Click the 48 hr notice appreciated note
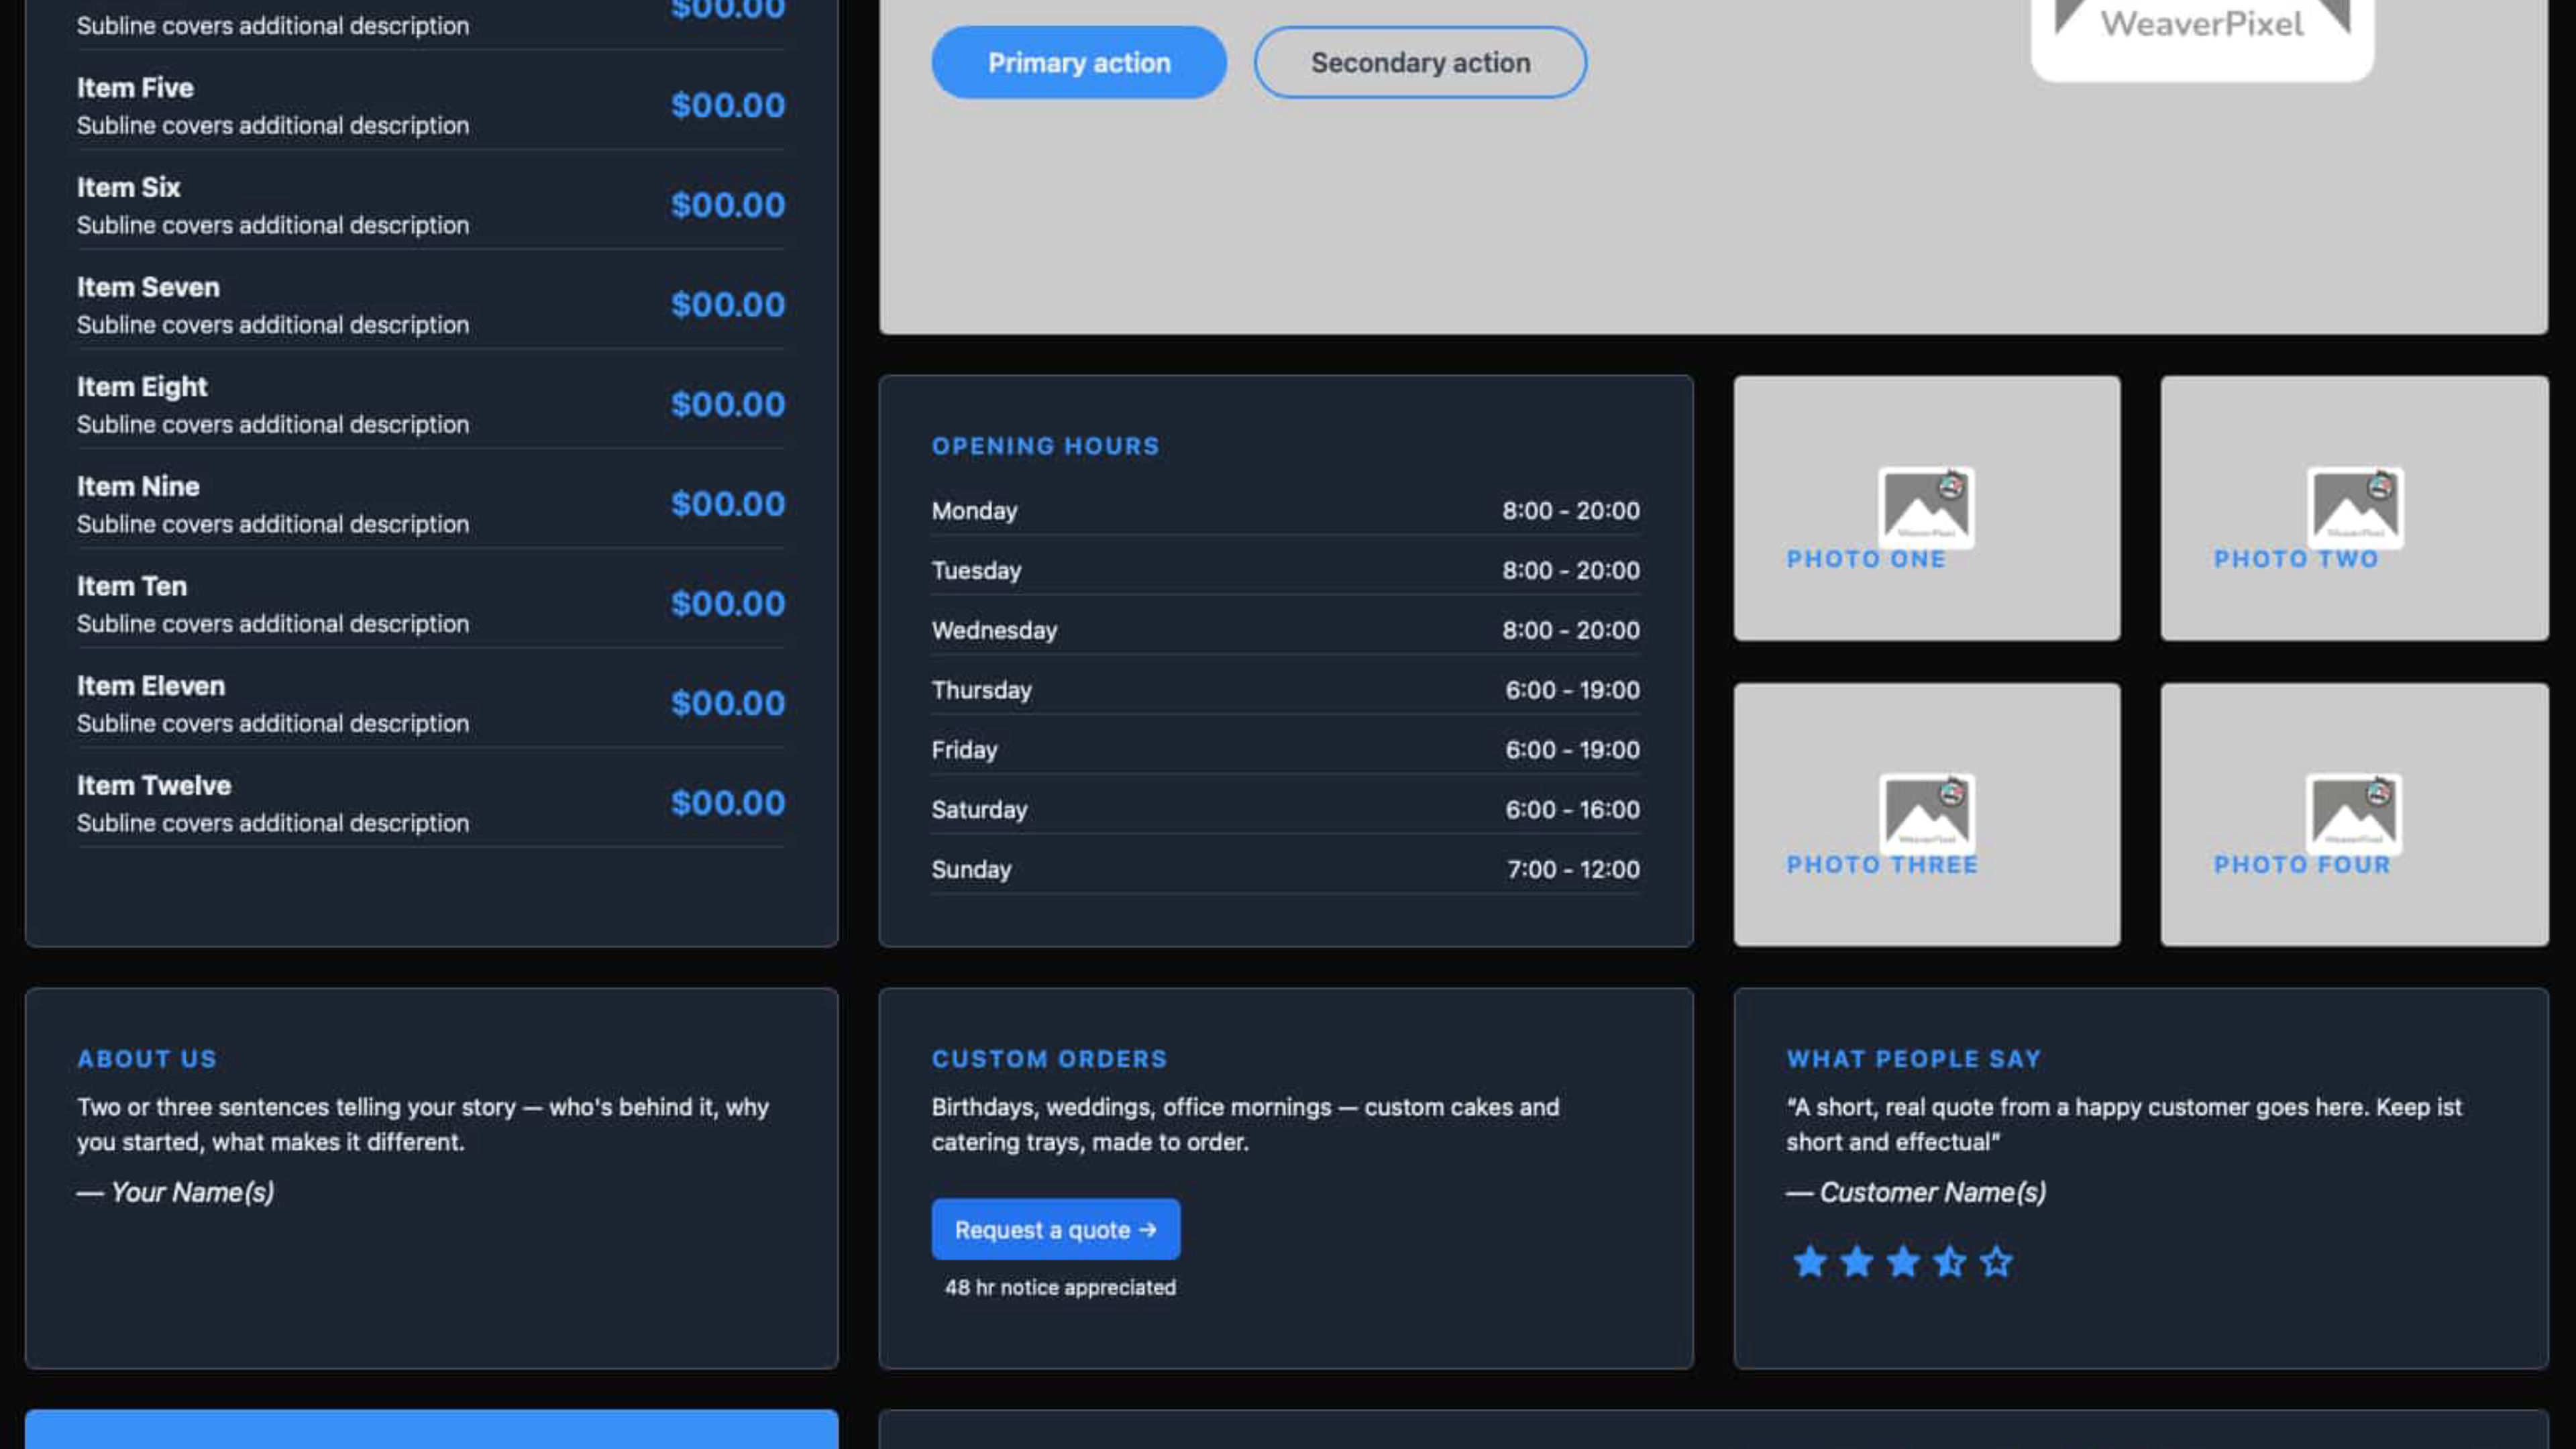This screenshot has height=1449, width=2576. coord(1060,1288)
